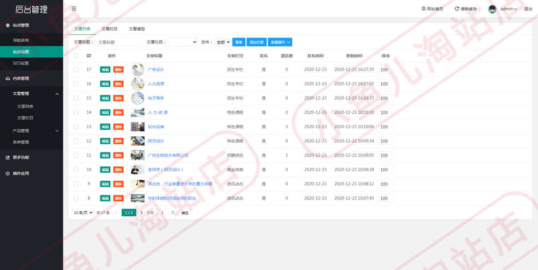Open thumbnail of article 后台运维
The height and width of the screenshot is (270, 538).
coord(138,127)
